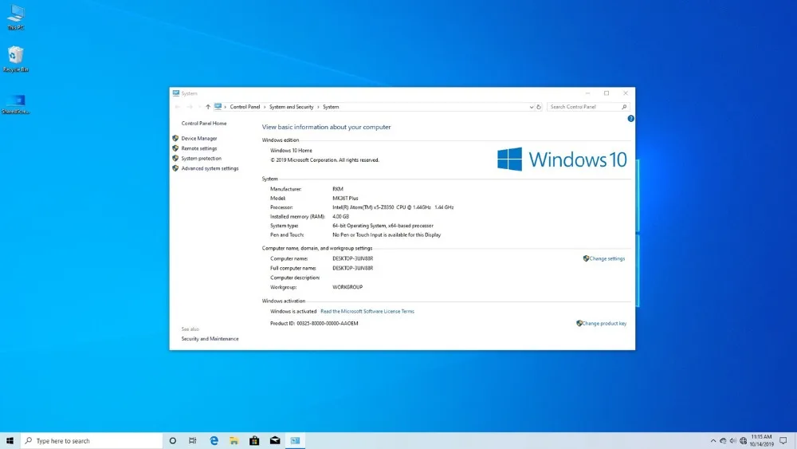Select the System window taskbar button
797x449 pixels.
(x=296, y=440)
